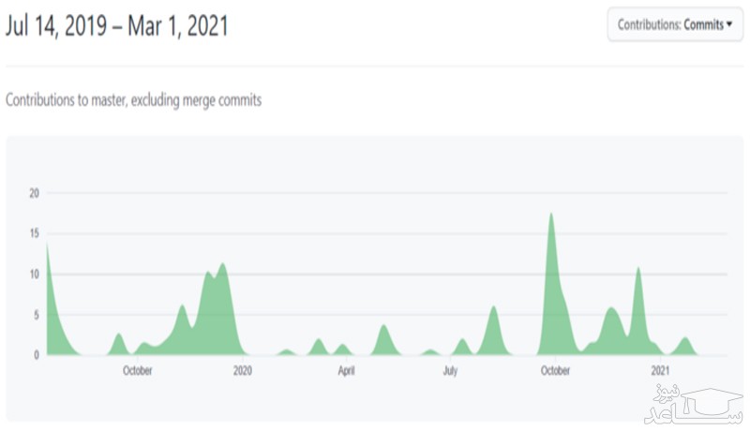Click the 15 value on the y-axis
This screenshot has height=431, width=750.
[35, 234]
